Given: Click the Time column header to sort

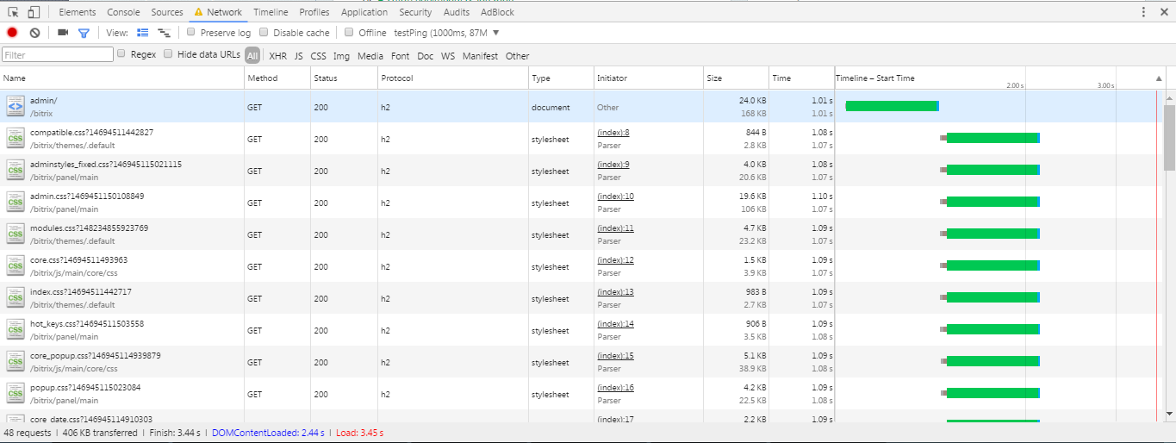Looking at the screenshot, I should coord(781,78).
